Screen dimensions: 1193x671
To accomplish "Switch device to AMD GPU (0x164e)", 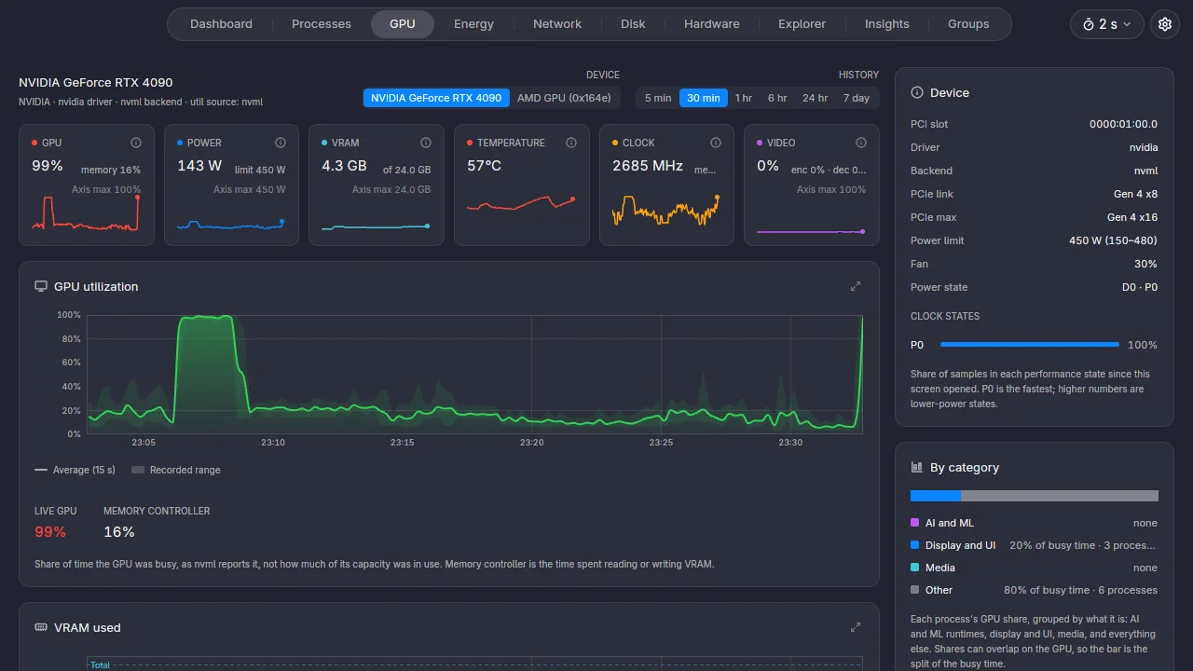I will click(564, 98).
